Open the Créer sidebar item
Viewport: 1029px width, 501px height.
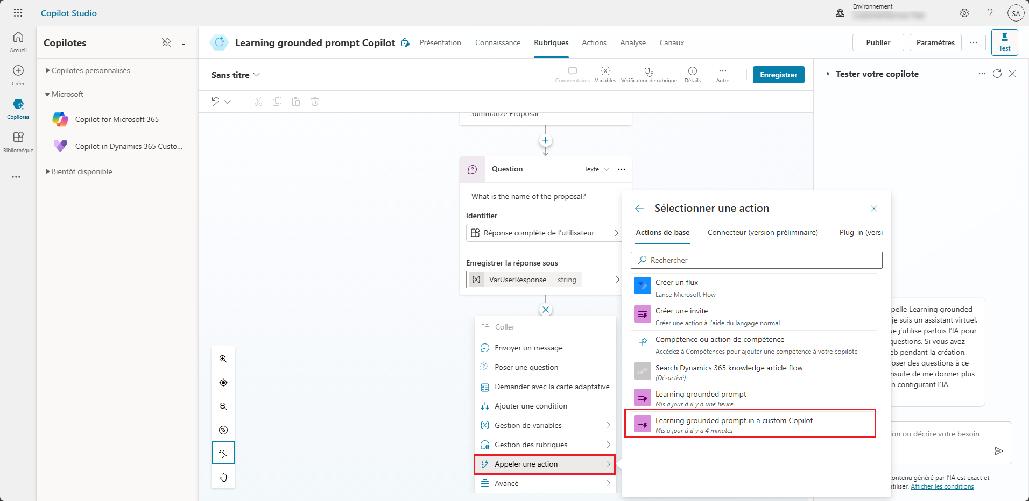[x=18, y=75]
